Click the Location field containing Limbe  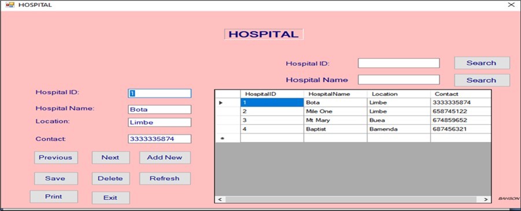(160, 123)
